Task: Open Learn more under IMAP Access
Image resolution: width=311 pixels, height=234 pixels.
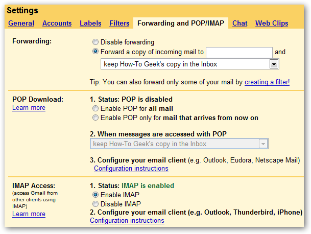Action: click(29, 214)
